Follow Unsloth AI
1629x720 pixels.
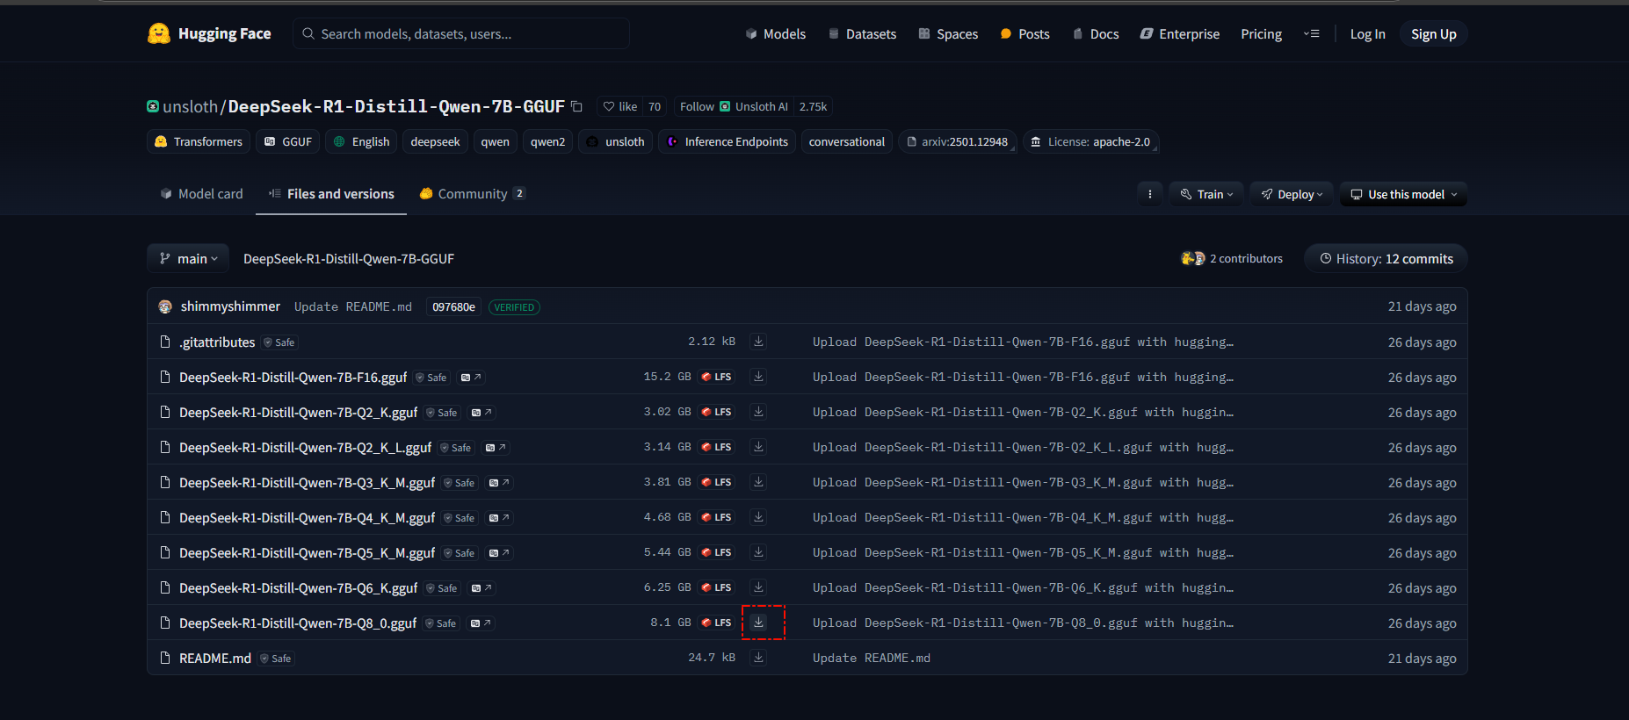[x=734, y=106]
